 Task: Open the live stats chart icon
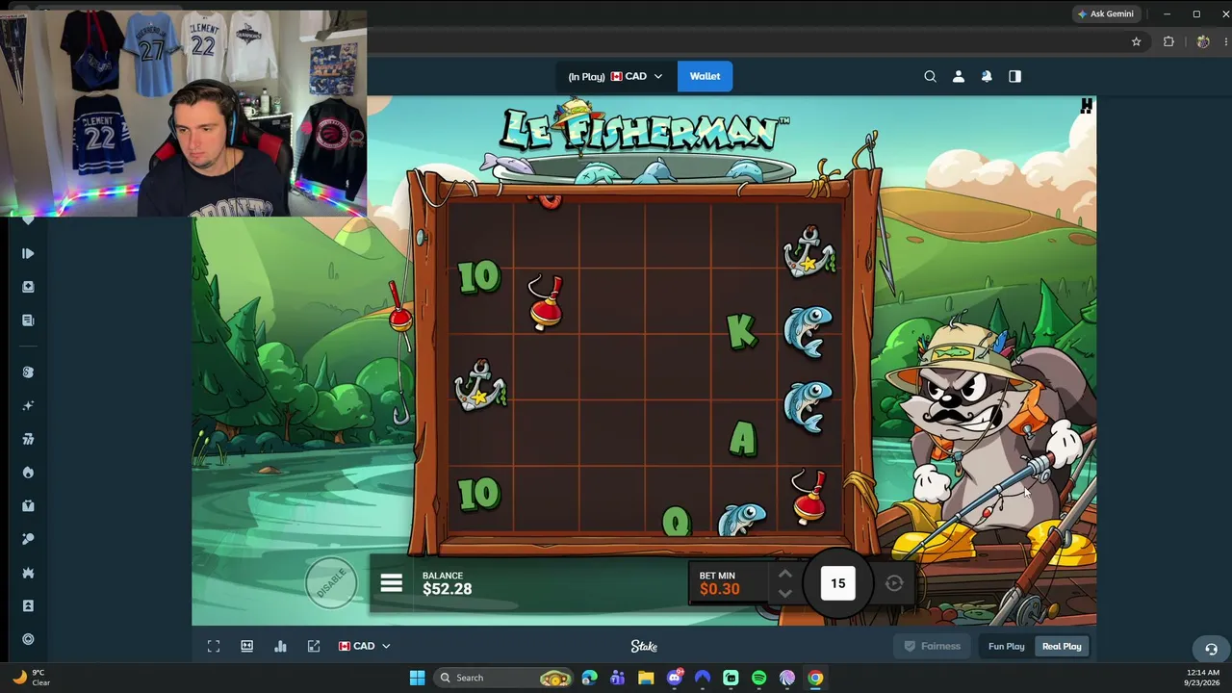pyautogui.click(x=280, y=646)
